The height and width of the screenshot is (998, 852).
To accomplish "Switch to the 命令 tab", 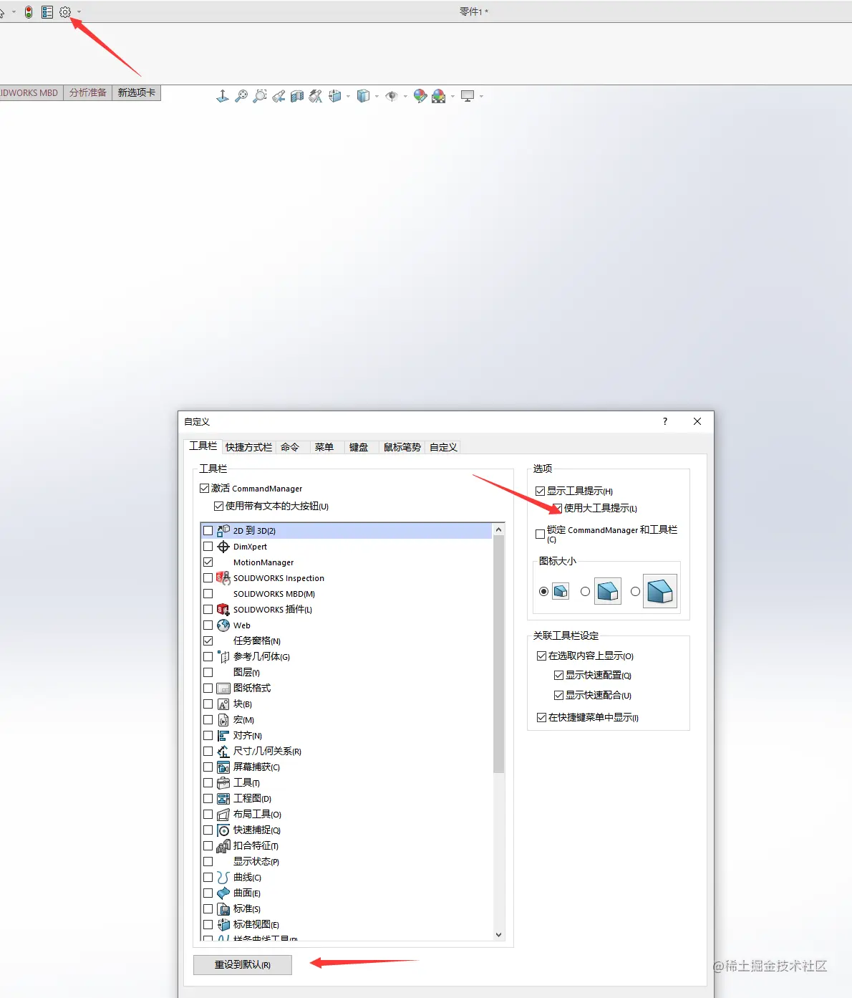I will click(x=290, y=447).
